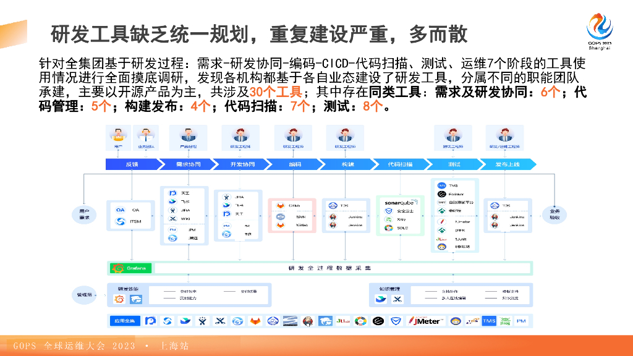Select the 反馈 stage arrow

[x=133, y=164]
